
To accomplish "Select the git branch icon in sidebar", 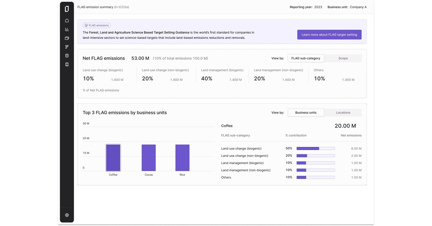I will [x=67, y=47].
